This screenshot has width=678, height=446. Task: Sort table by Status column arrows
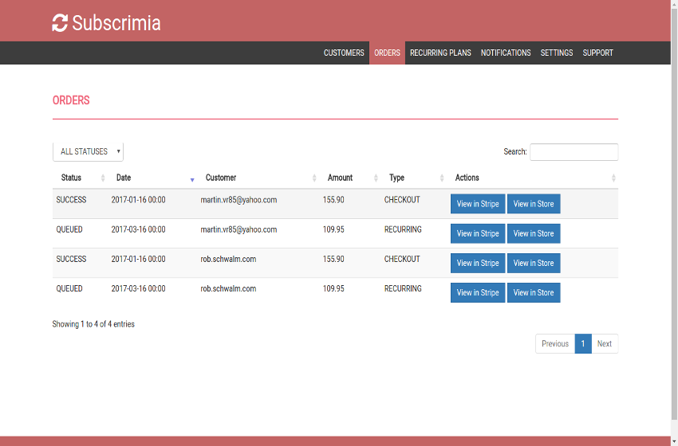(103, 178)
